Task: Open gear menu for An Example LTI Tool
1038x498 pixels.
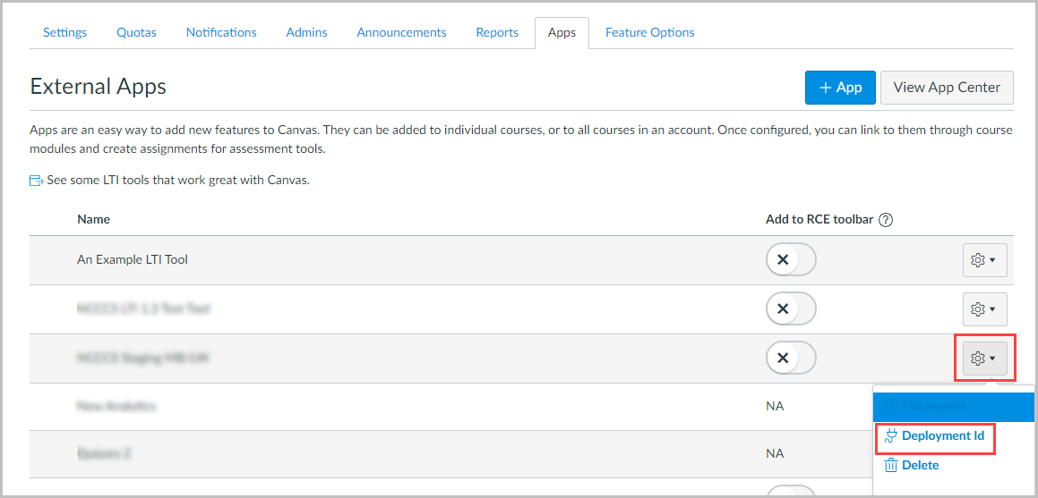Action: pyautogui.click(x=984, y=260)
